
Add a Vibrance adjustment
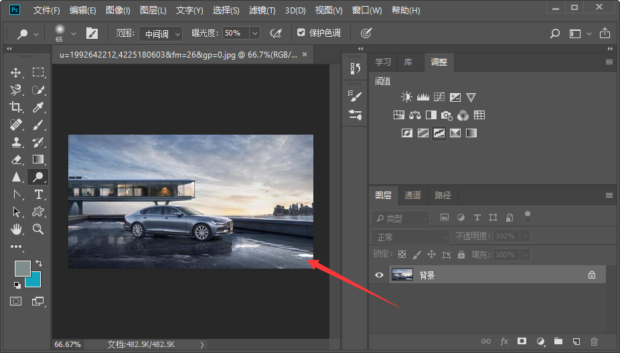pyautogui.click(x=471, y=97)
